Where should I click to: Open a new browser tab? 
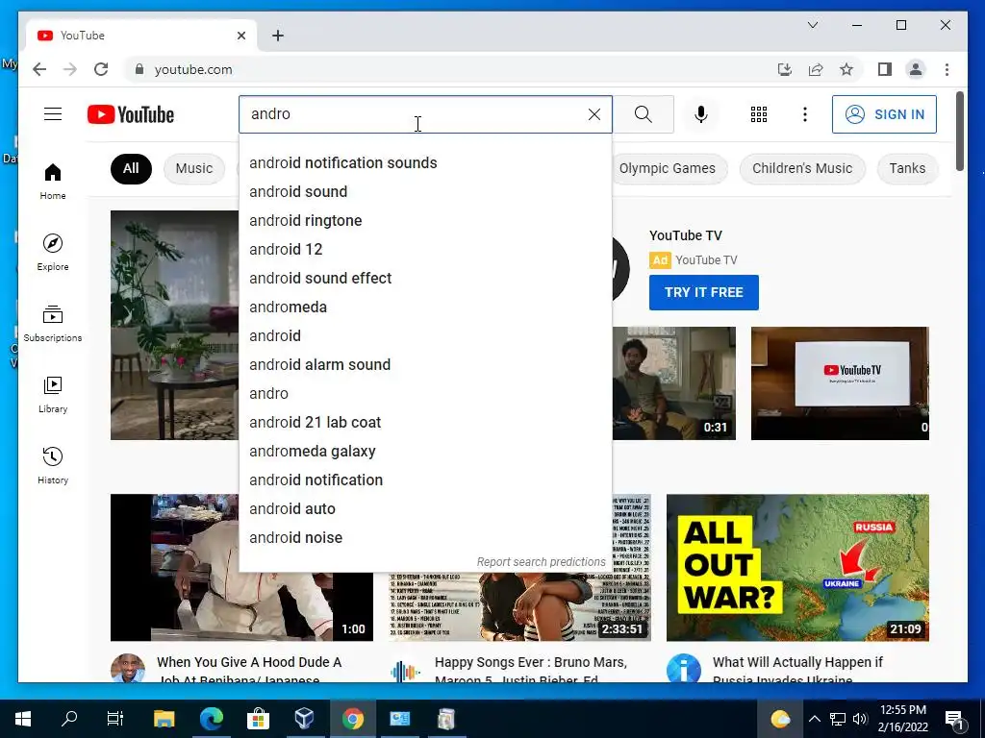(x=278, y=36)
